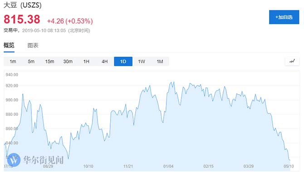
Task: Click the 大豆 (USZS) title
Action: [23, 5]
